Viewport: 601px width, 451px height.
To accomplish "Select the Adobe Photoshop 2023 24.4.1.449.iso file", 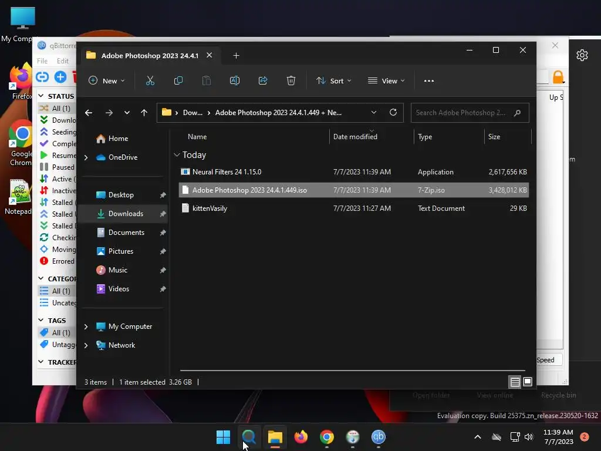I will click(354, 190).
